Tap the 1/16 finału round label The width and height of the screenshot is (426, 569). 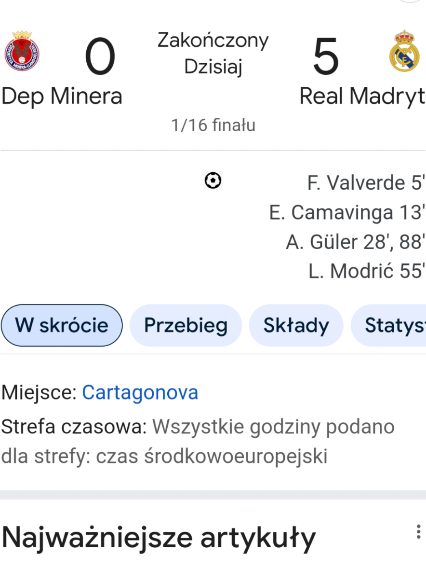tap(213, 125)
